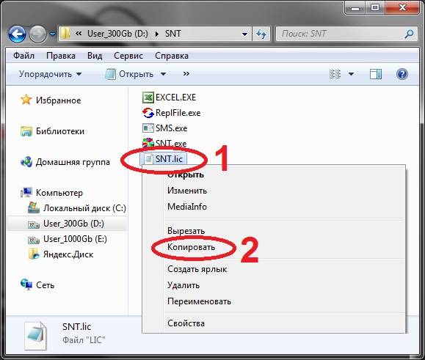Image resolution: width=425 pixels, height=360 pixels.
Task: Expand the Упорядочить dropdown
Action: (x=51, y=74)
